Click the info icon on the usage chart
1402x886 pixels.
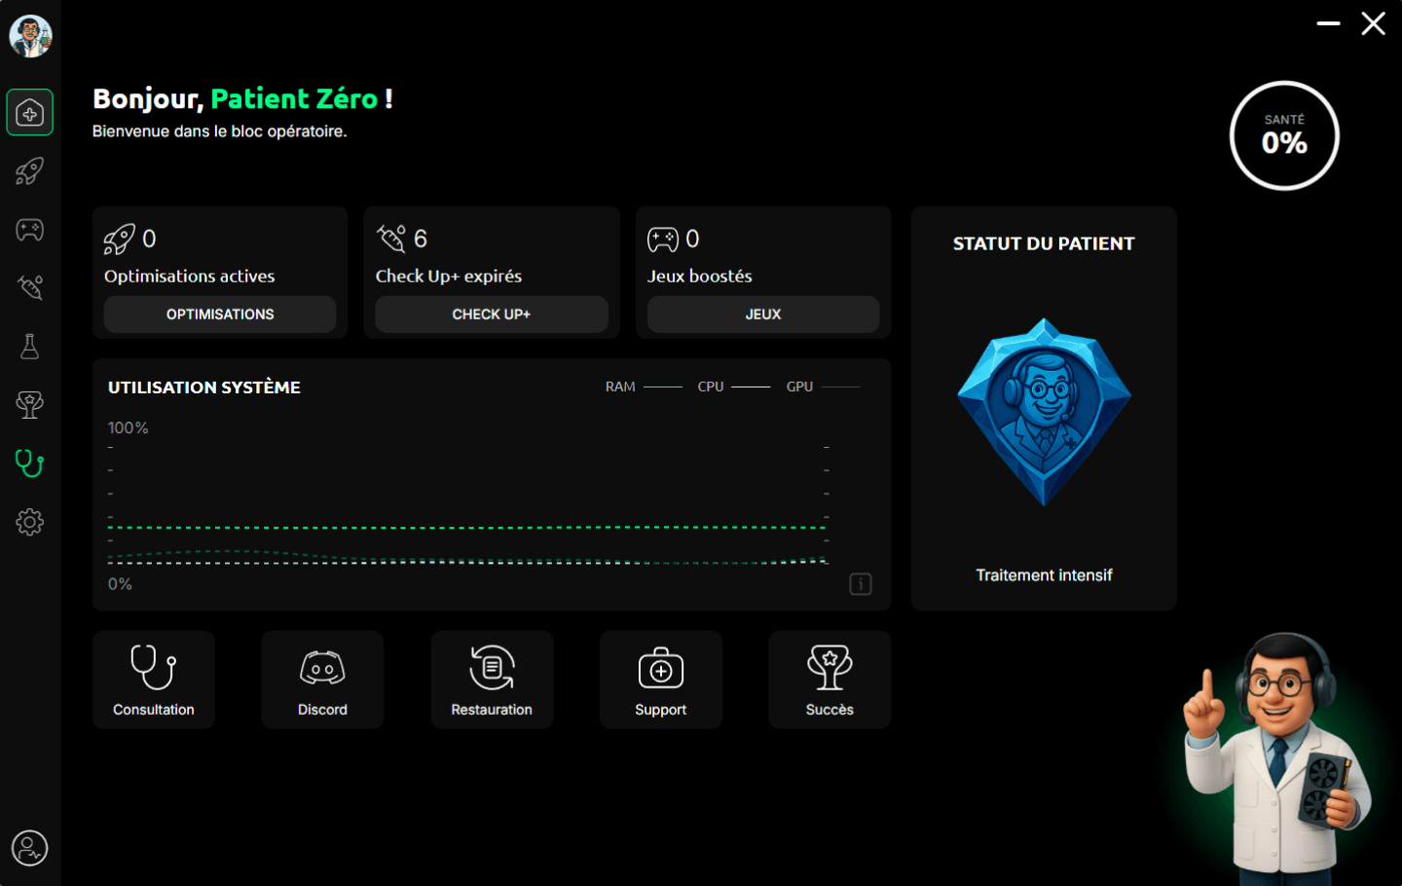click(x=860, y=583)
